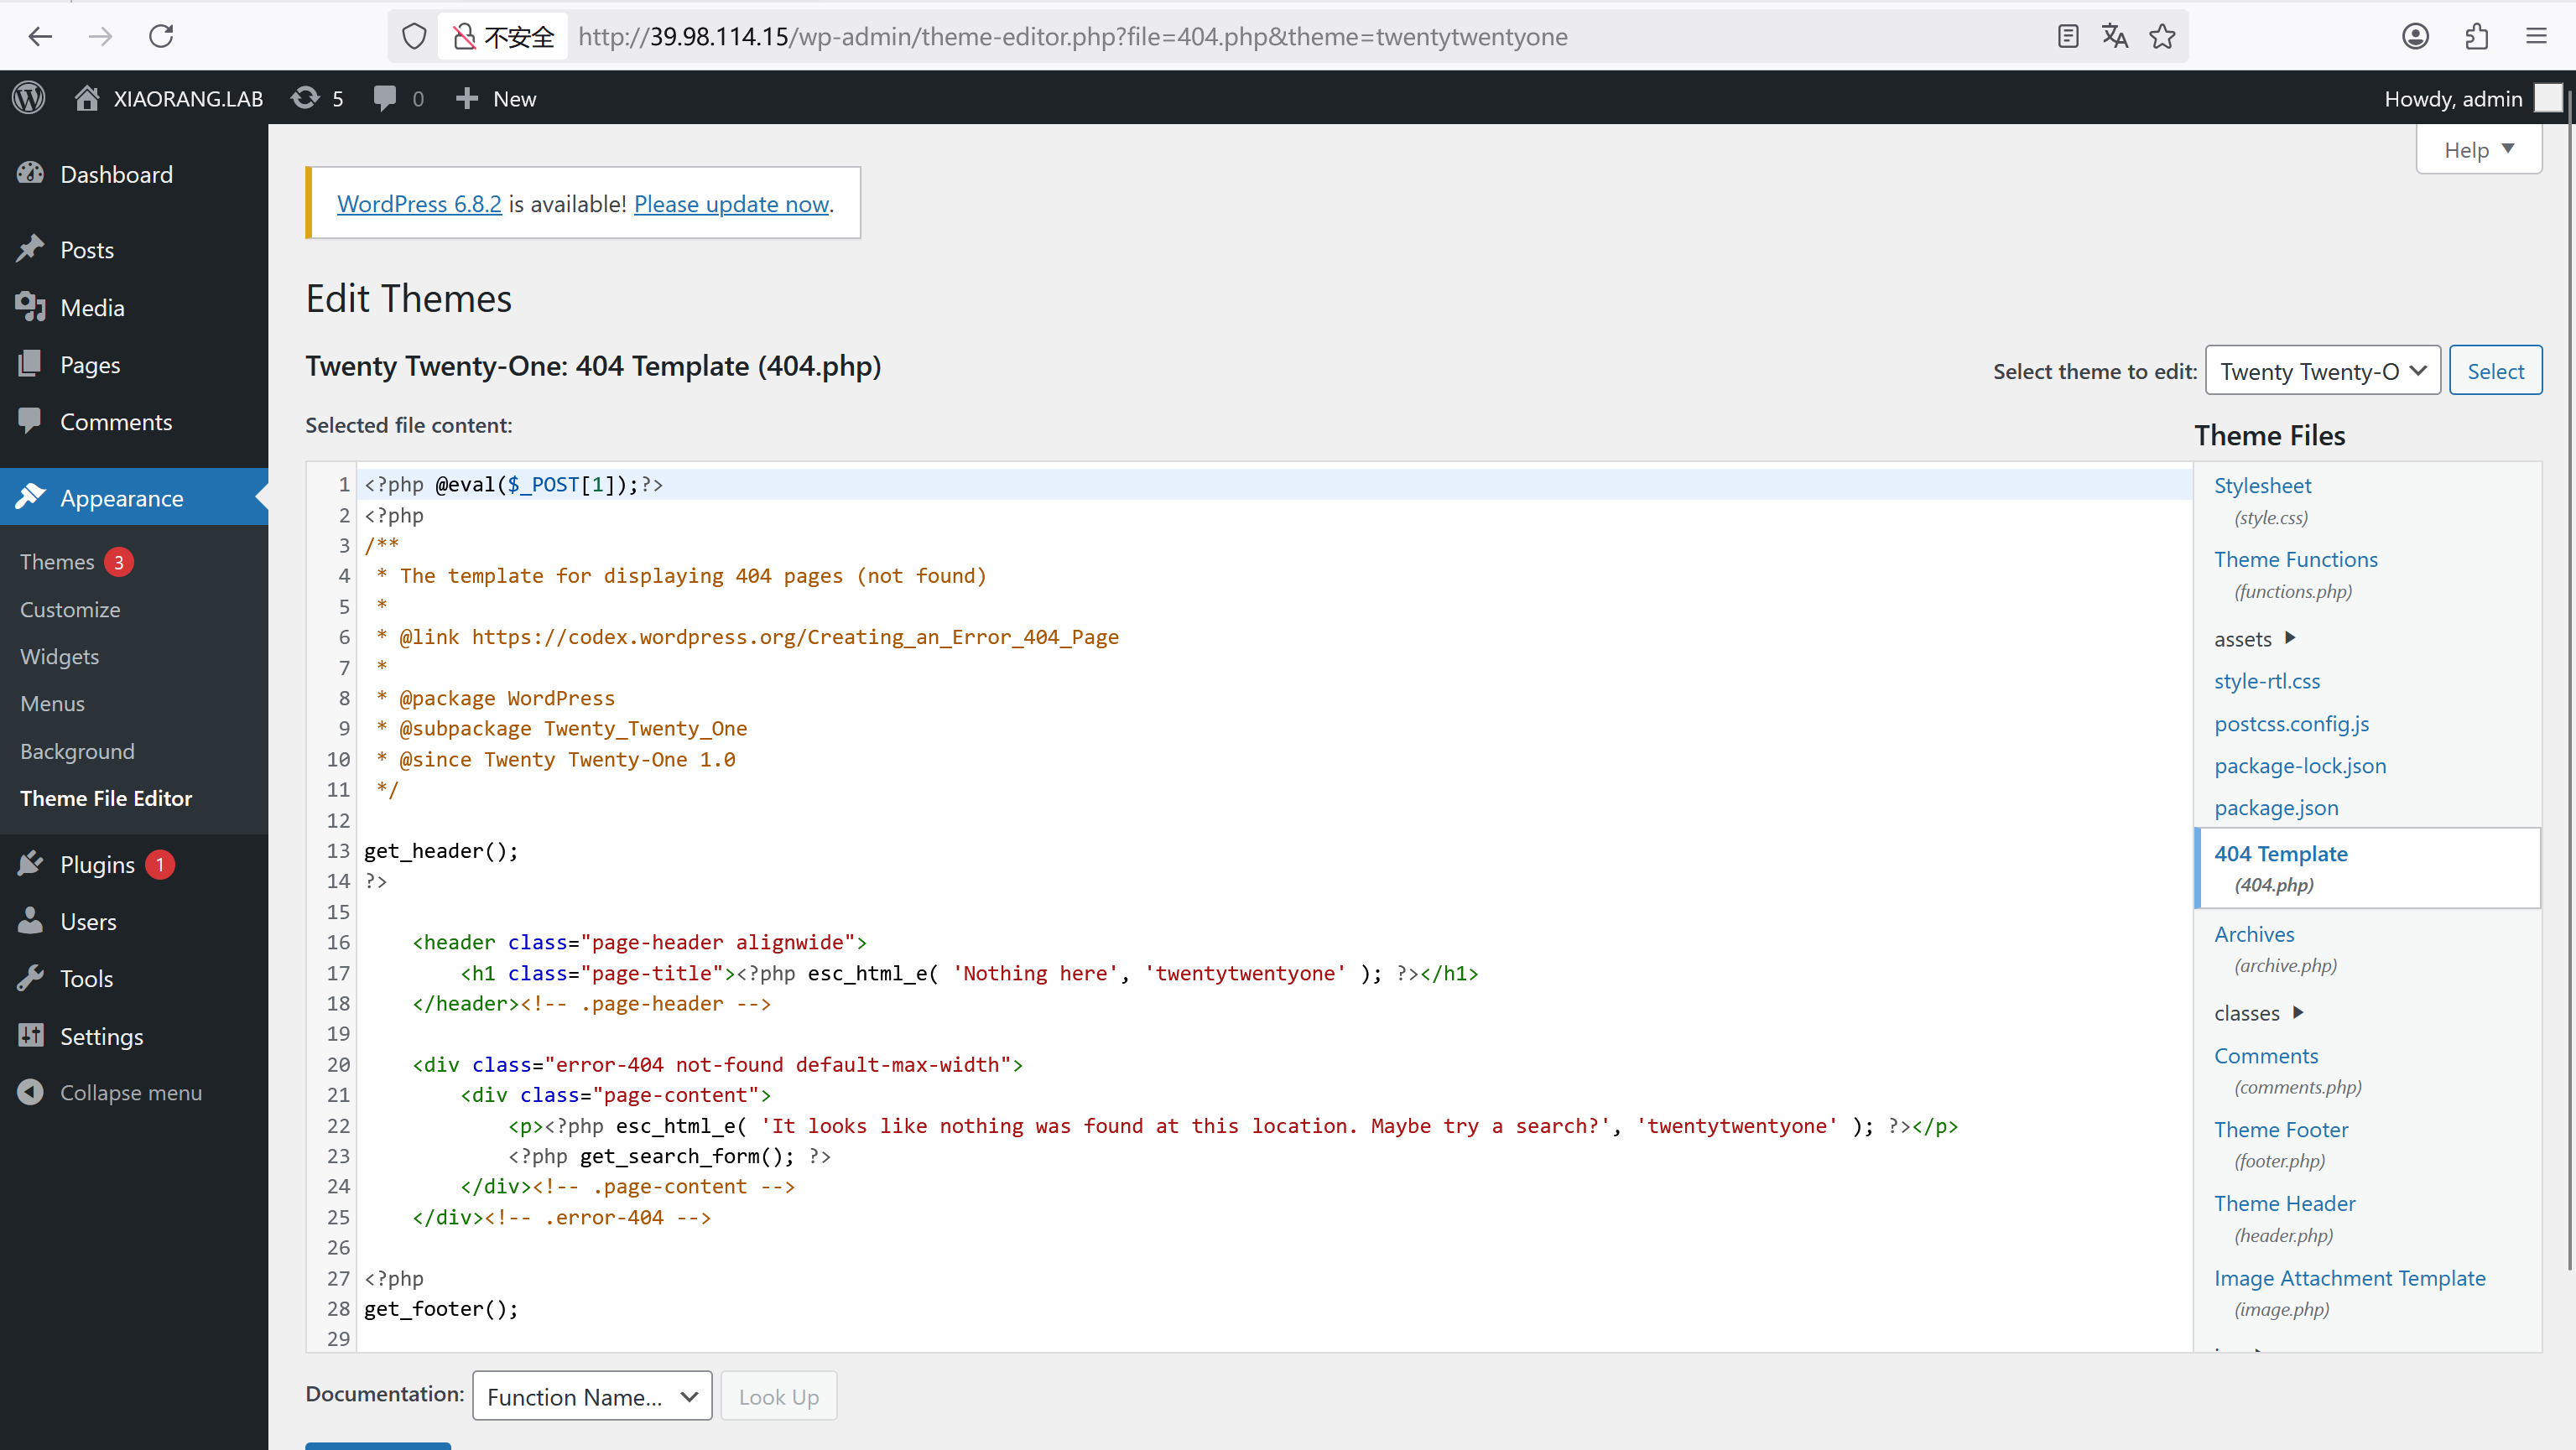Viewport: 2576px width, 1450px height.
Task: Open the comments bubble icon showing 0
Action: tap(398, 98)
